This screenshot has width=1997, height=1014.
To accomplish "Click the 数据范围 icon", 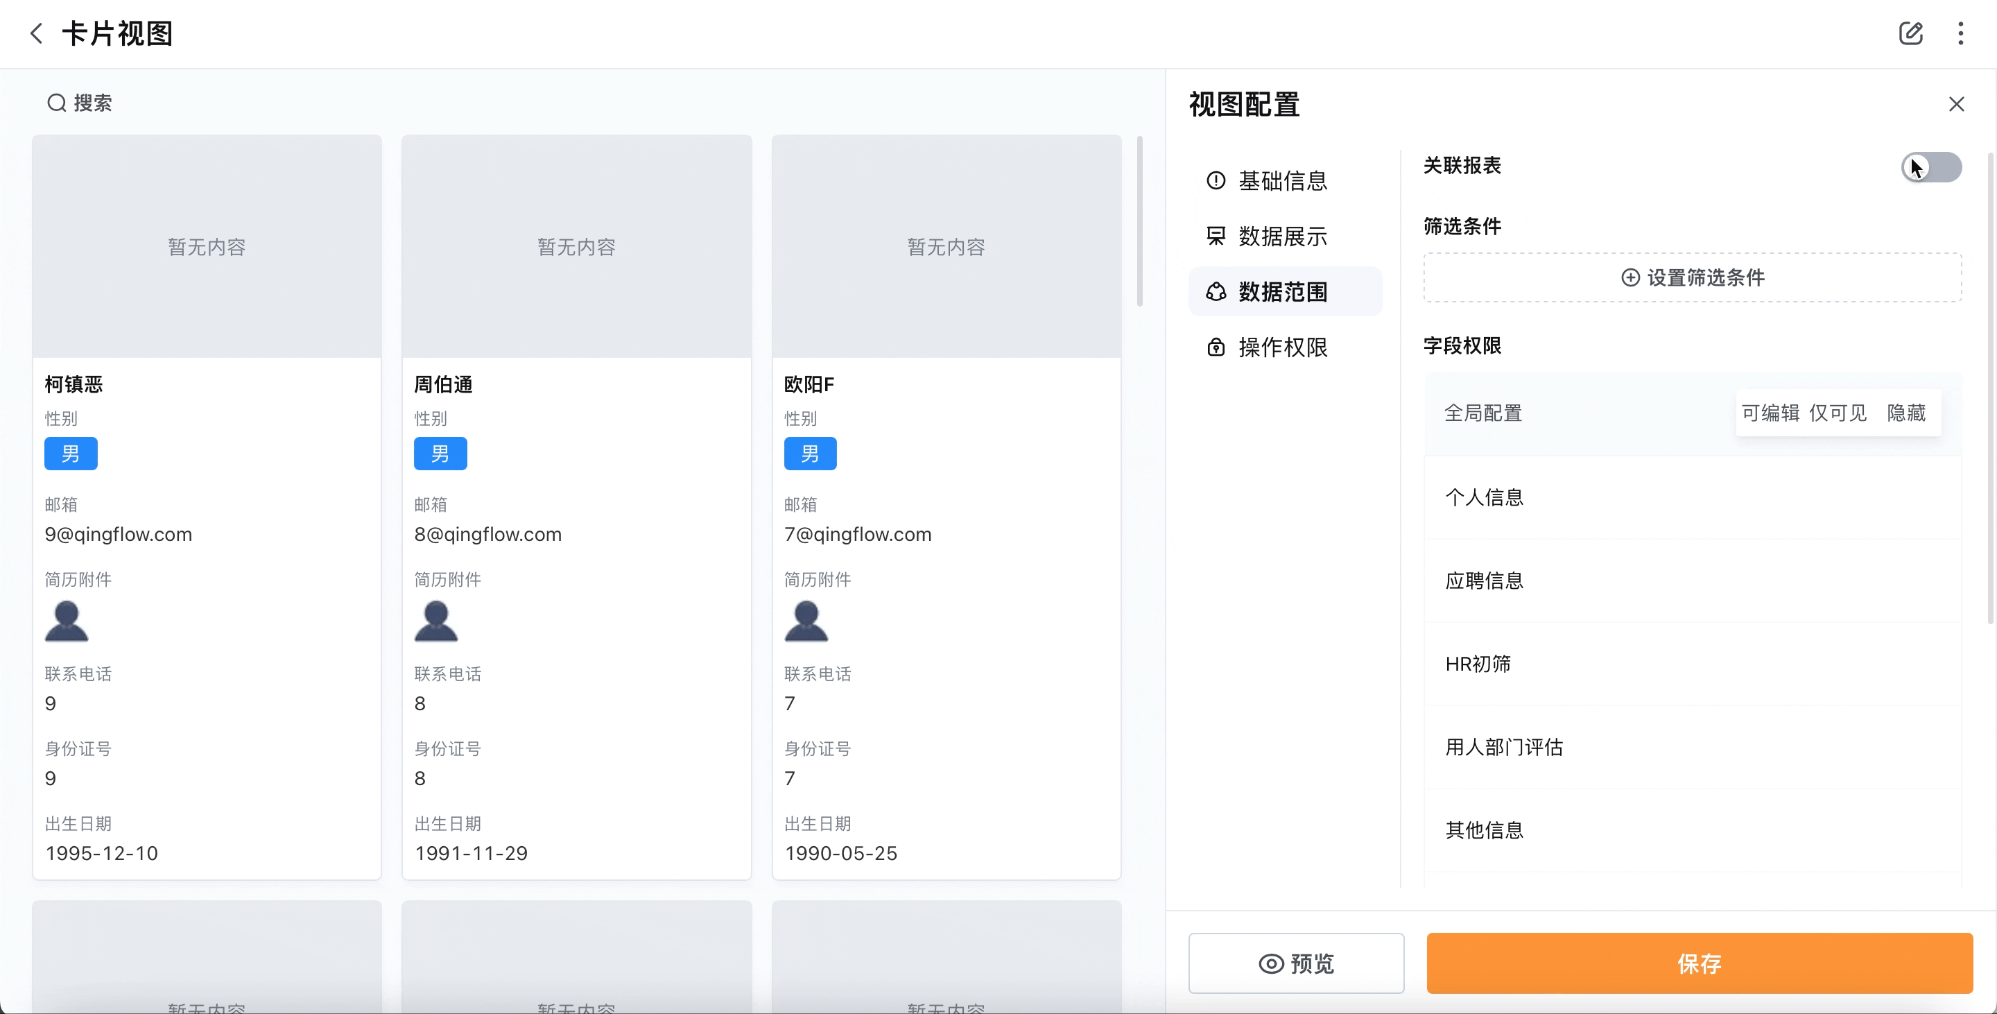I will click(x=1216, y=291).
